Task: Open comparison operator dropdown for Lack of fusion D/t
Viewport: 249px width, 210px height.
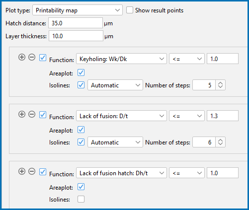Action: (187, 116)
